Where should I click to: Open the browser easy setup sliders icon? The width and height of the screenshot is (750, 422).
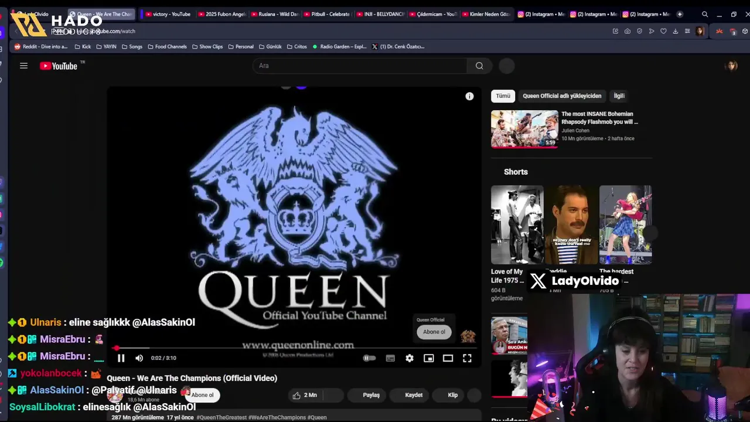pyautogui.click(x=687, y=31)
